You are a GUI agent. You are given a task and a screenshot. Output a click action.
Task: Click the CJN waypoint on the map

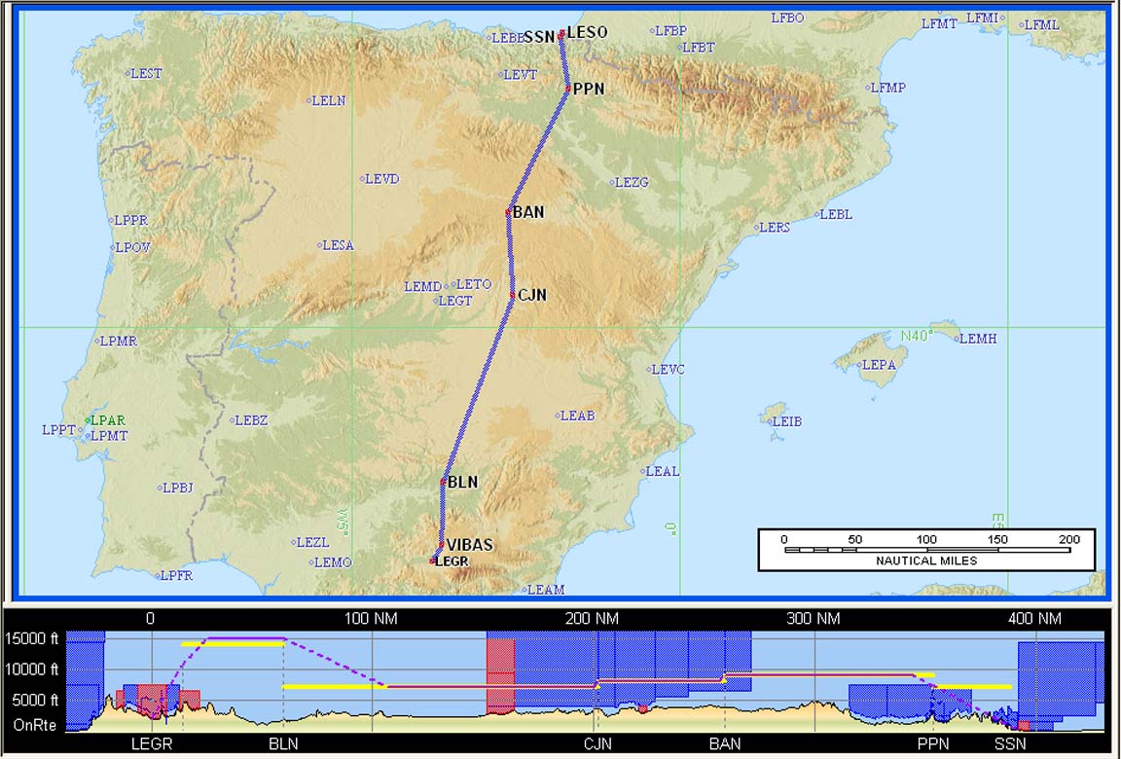click(513, 295)
